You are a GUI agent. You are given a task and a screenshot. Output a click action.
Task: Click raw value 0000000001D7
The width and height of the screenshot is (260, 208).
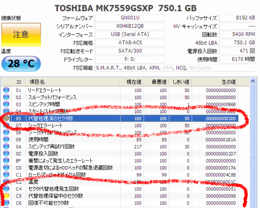coord(221,154)
